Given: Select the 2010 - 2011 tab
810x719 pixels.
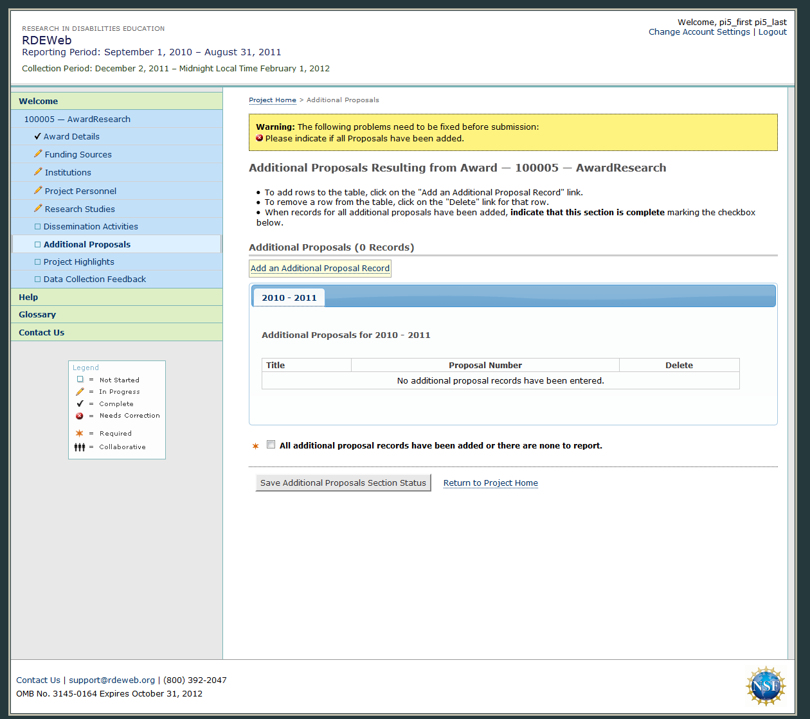Looking at the screenshot, I should click(289, 297).
